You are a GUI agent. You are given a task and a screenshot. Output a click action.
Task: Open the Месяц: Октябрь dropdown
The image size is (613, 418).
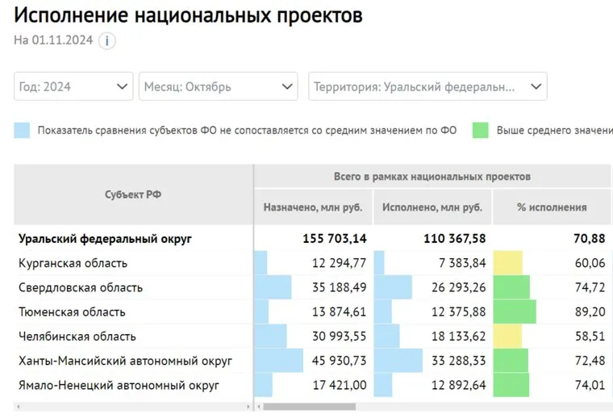(219, 86)
